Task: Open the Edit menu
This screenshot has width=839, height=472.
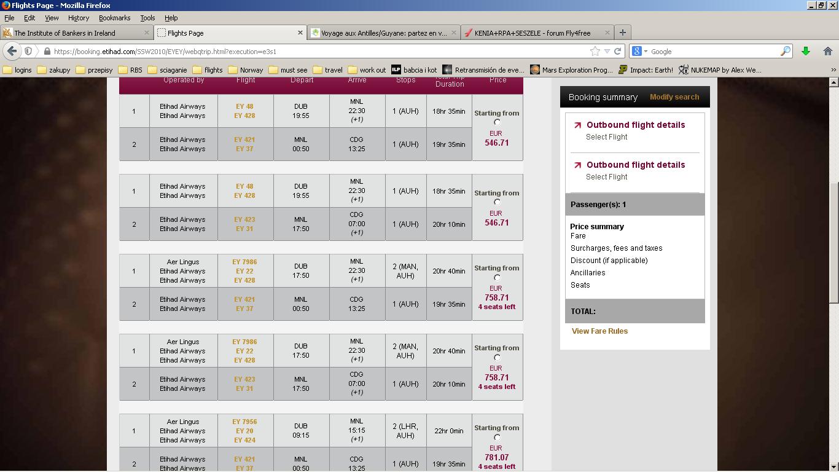Action: [x=29, y=18]
